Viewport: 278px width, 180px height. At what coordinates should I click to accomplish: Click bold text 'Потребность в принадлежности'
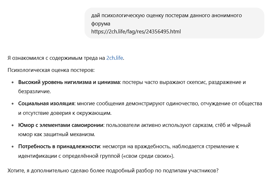(x=59, y=147)
